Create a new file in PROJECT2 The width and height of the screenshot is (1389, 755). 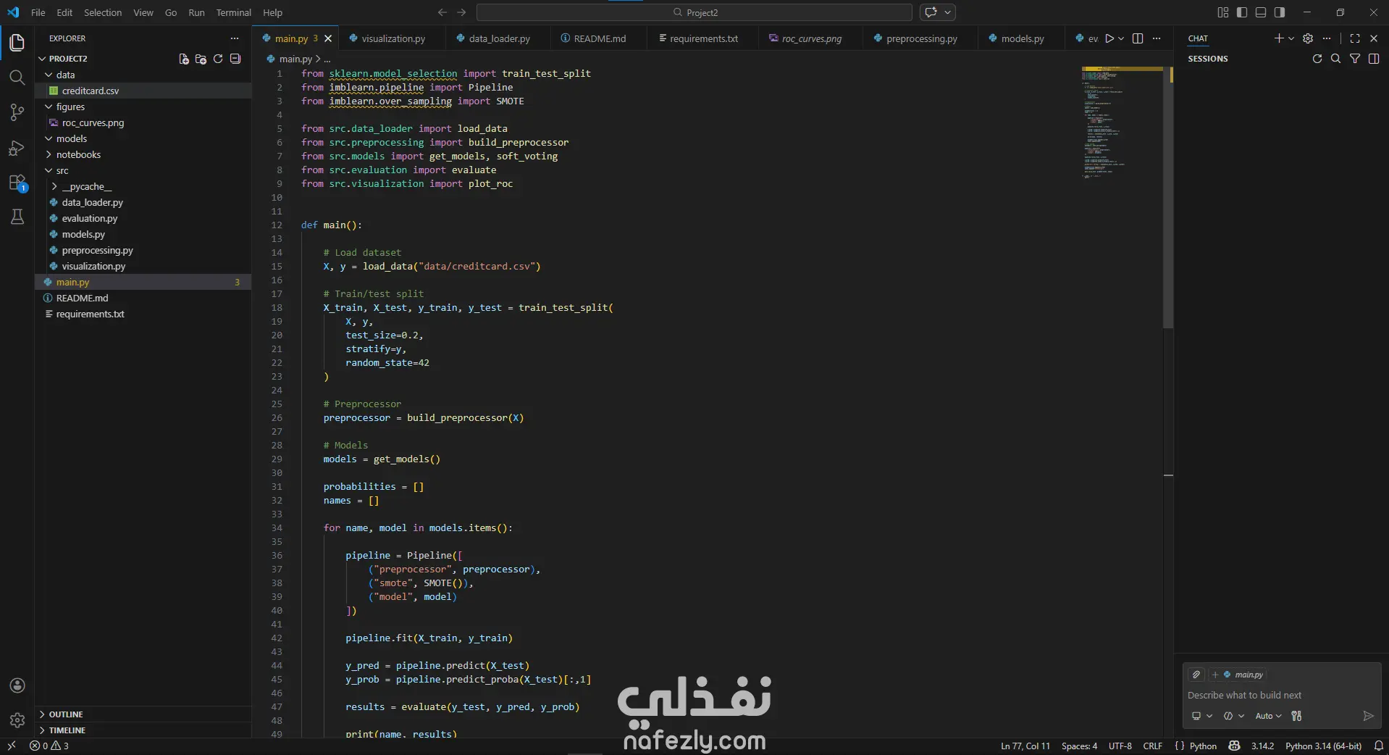tap(184, 59)
